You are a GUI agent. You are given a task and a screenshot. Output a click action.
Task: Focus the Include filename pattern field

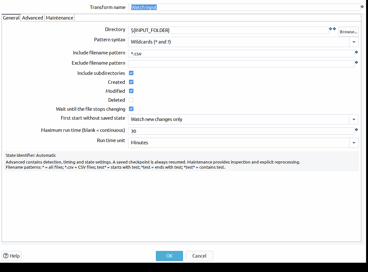241,53
